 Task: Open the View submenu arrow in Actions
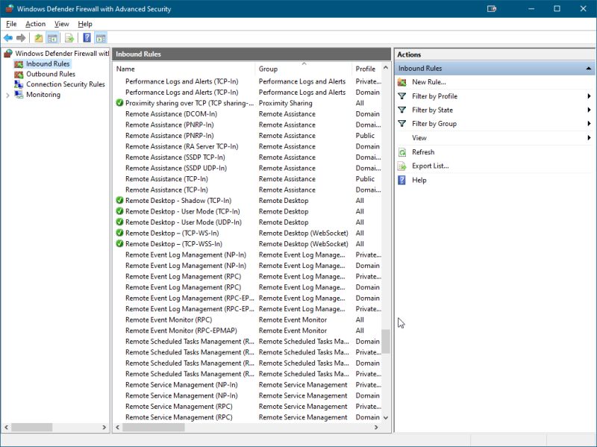point(589,138)
